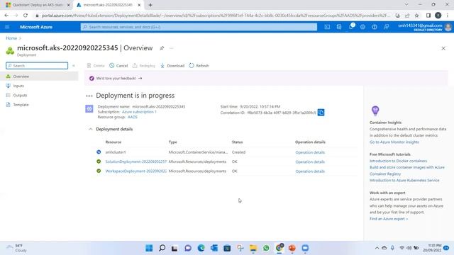Image resolution: width=454 pixels, height=255 pixels.
Task: Collapse the left navigation menu chevrons
Action: pyautogui.click(x=74, y=66)
